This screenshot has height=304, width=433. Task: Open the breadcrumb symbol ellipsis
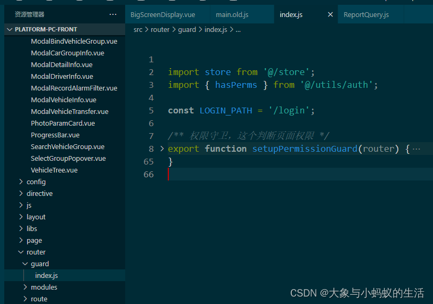click(x=238, y=30)
